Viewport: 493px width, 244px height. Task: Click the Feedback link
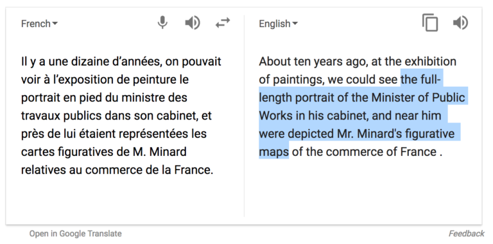tap(467, 234)
